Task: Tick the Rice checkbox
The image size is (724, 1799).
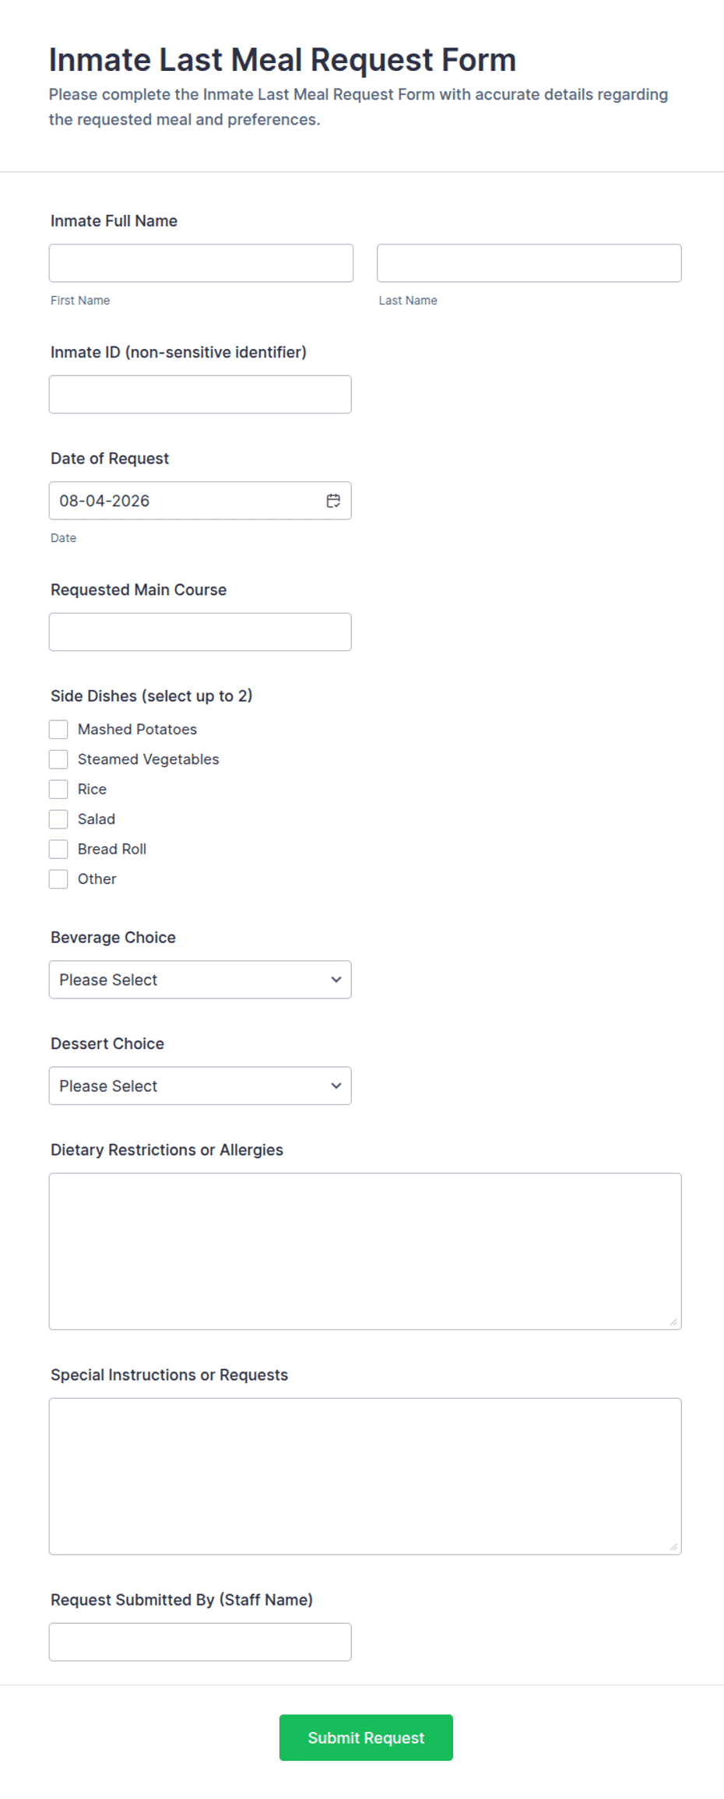Action: tap(58, 789)
